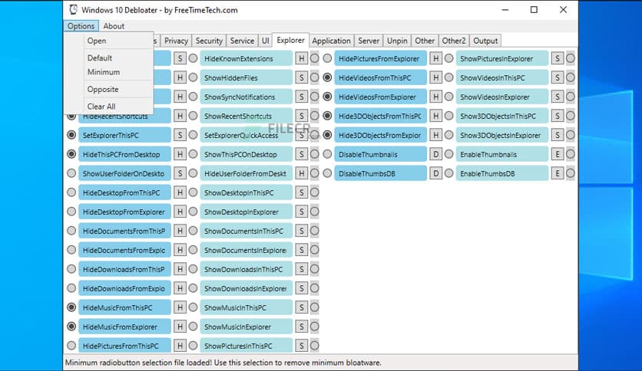Maximize the Debloater window

pos(534,9)
